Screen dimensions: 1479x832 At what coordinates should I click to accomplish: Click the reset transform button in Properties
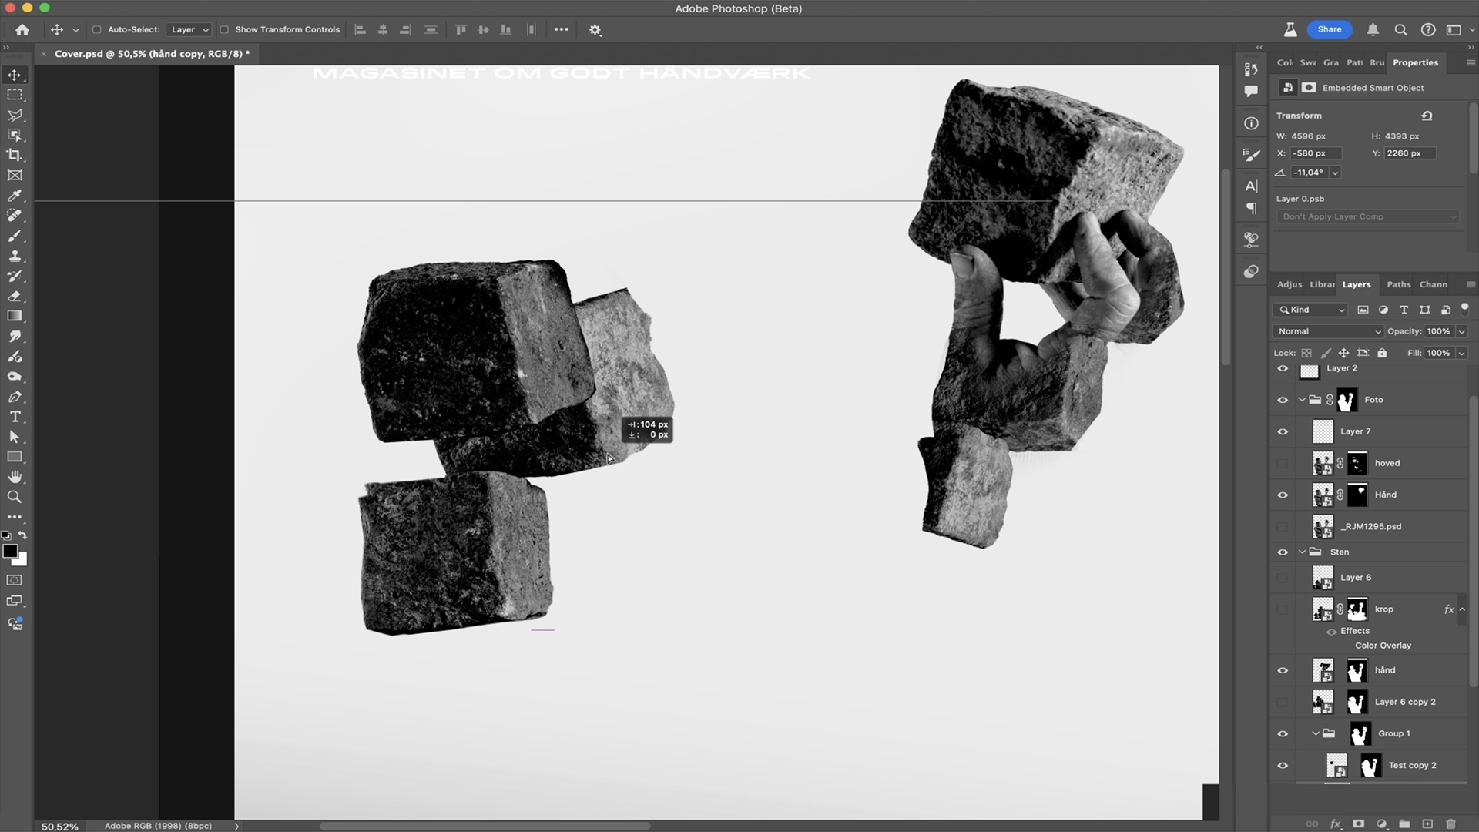[x=1427, y=115]
